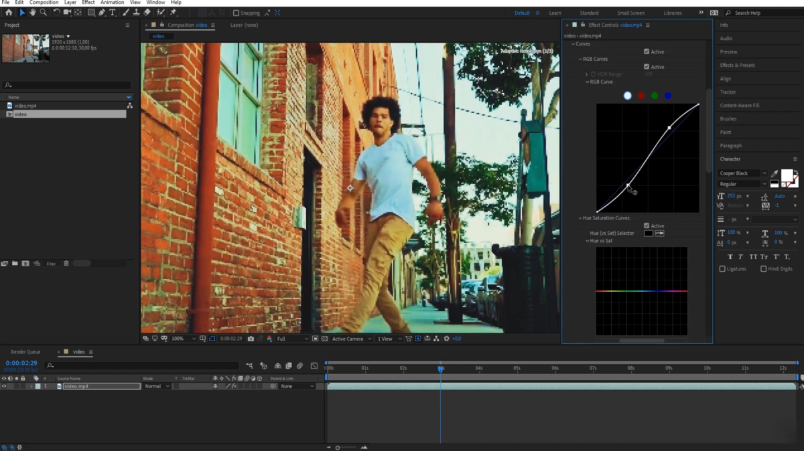Viewport: 804px width, 451px height.
Task: Open the Full resolution dropdown
Action: (x=292, y=339)
